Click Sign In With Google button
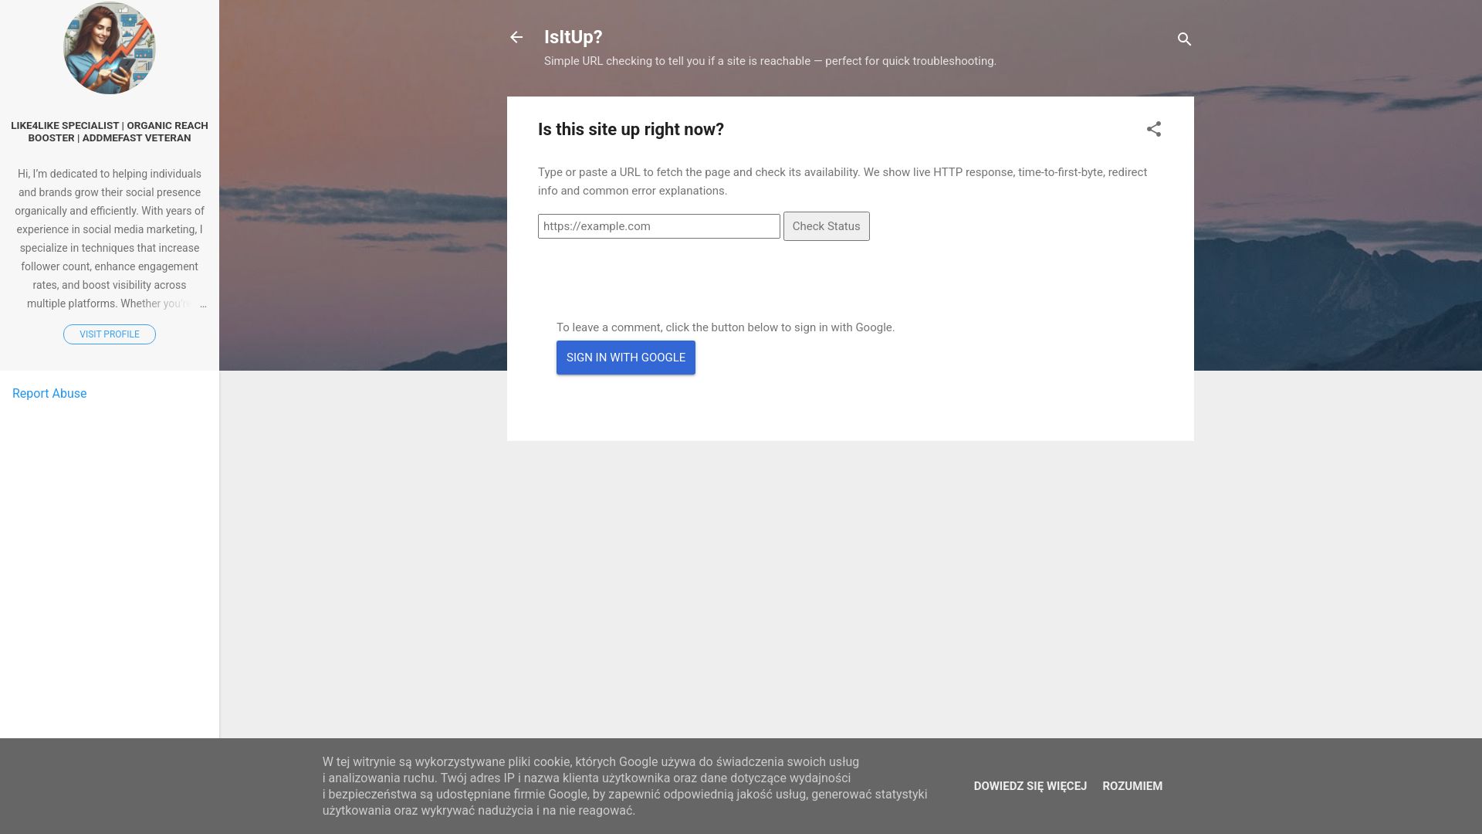Image resolution: width=1482 pixels, height=834 pixels. coord(625,358)
